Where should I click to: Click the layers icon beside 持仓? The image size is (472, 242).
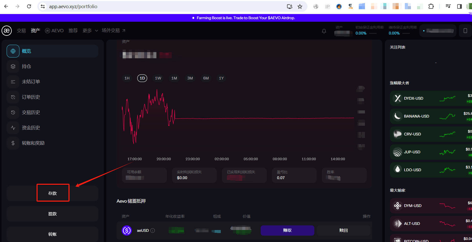[x=13, y=66]
